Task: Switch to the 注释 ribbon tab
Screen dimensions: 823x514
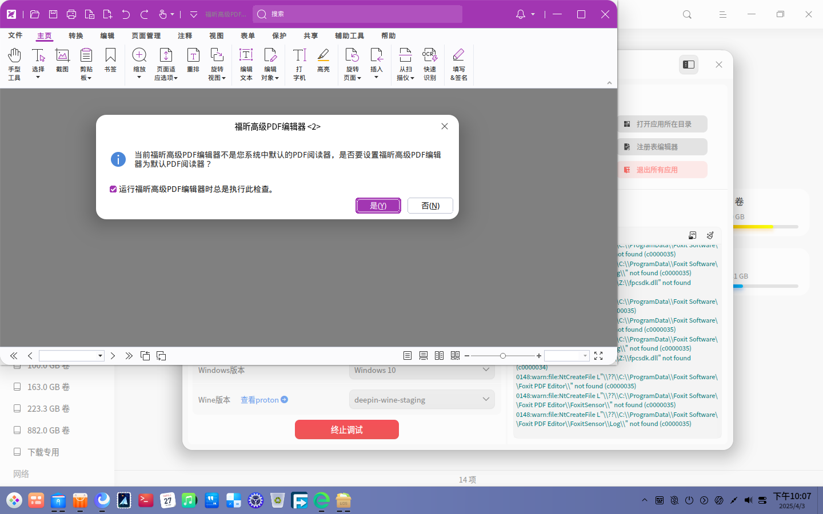Action: point(185,35)
